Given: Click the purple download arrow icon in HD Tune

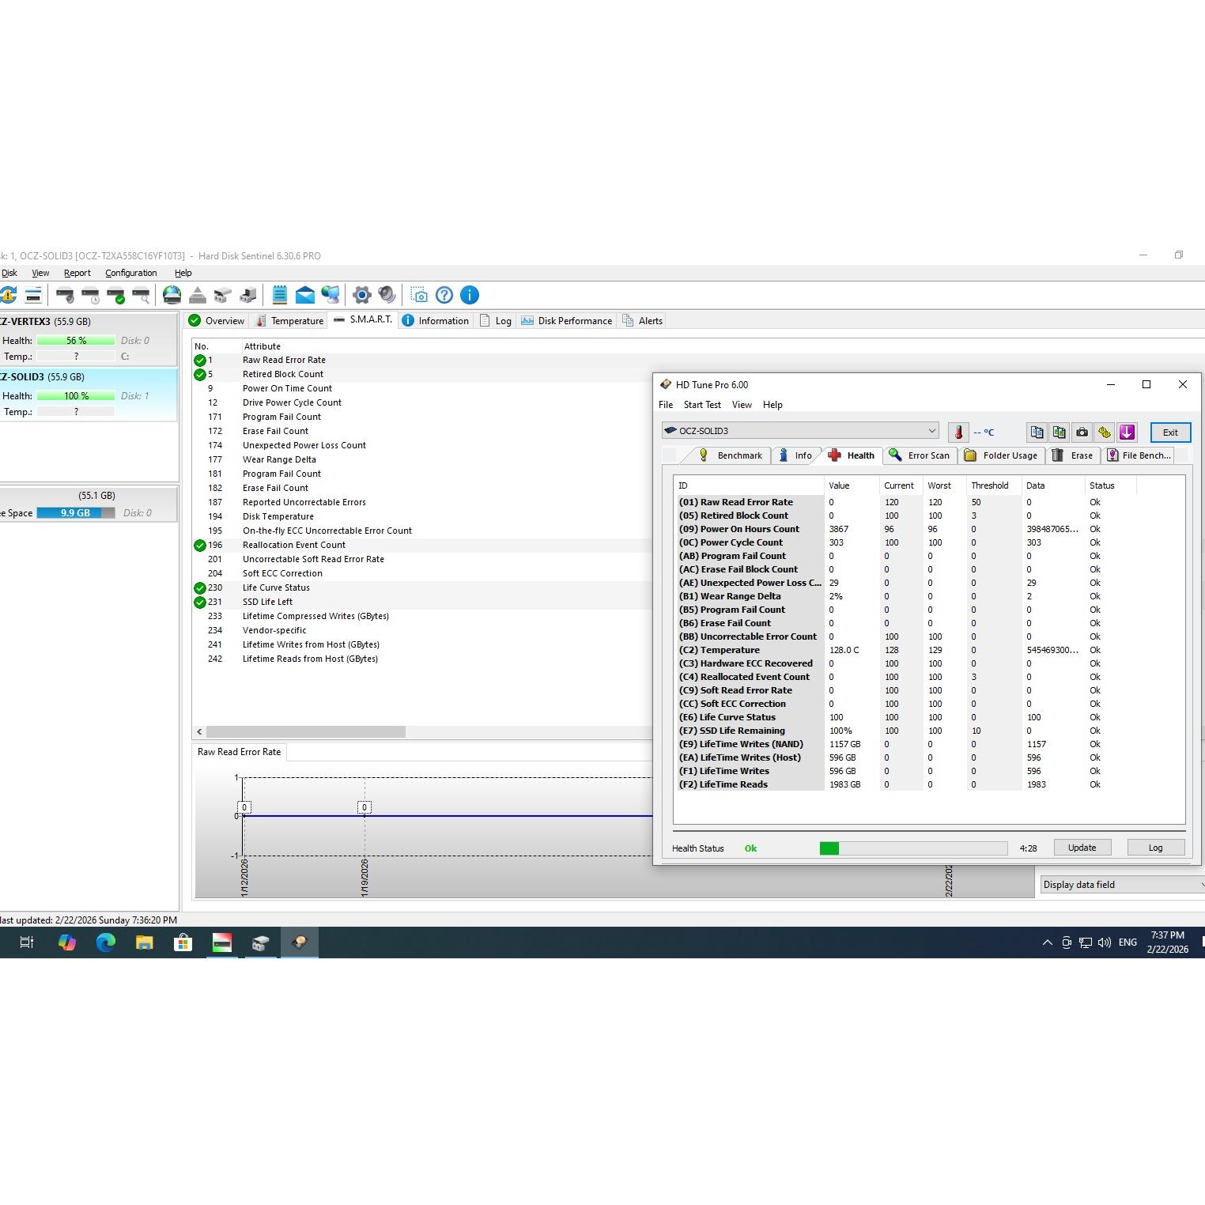Looking at the screenshot, I should click(1127, 433).
